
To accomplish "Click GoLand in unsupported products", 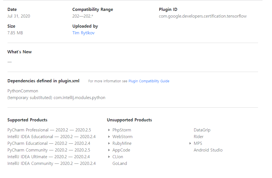I will point(120,163).
